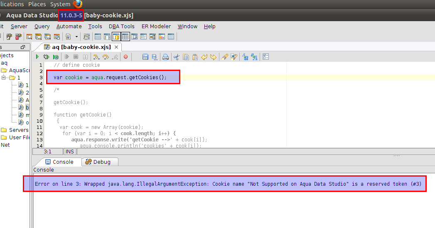Open the DBA Tools menu
The height and width of the screenshot is (228, 435).
click(121, 26)
